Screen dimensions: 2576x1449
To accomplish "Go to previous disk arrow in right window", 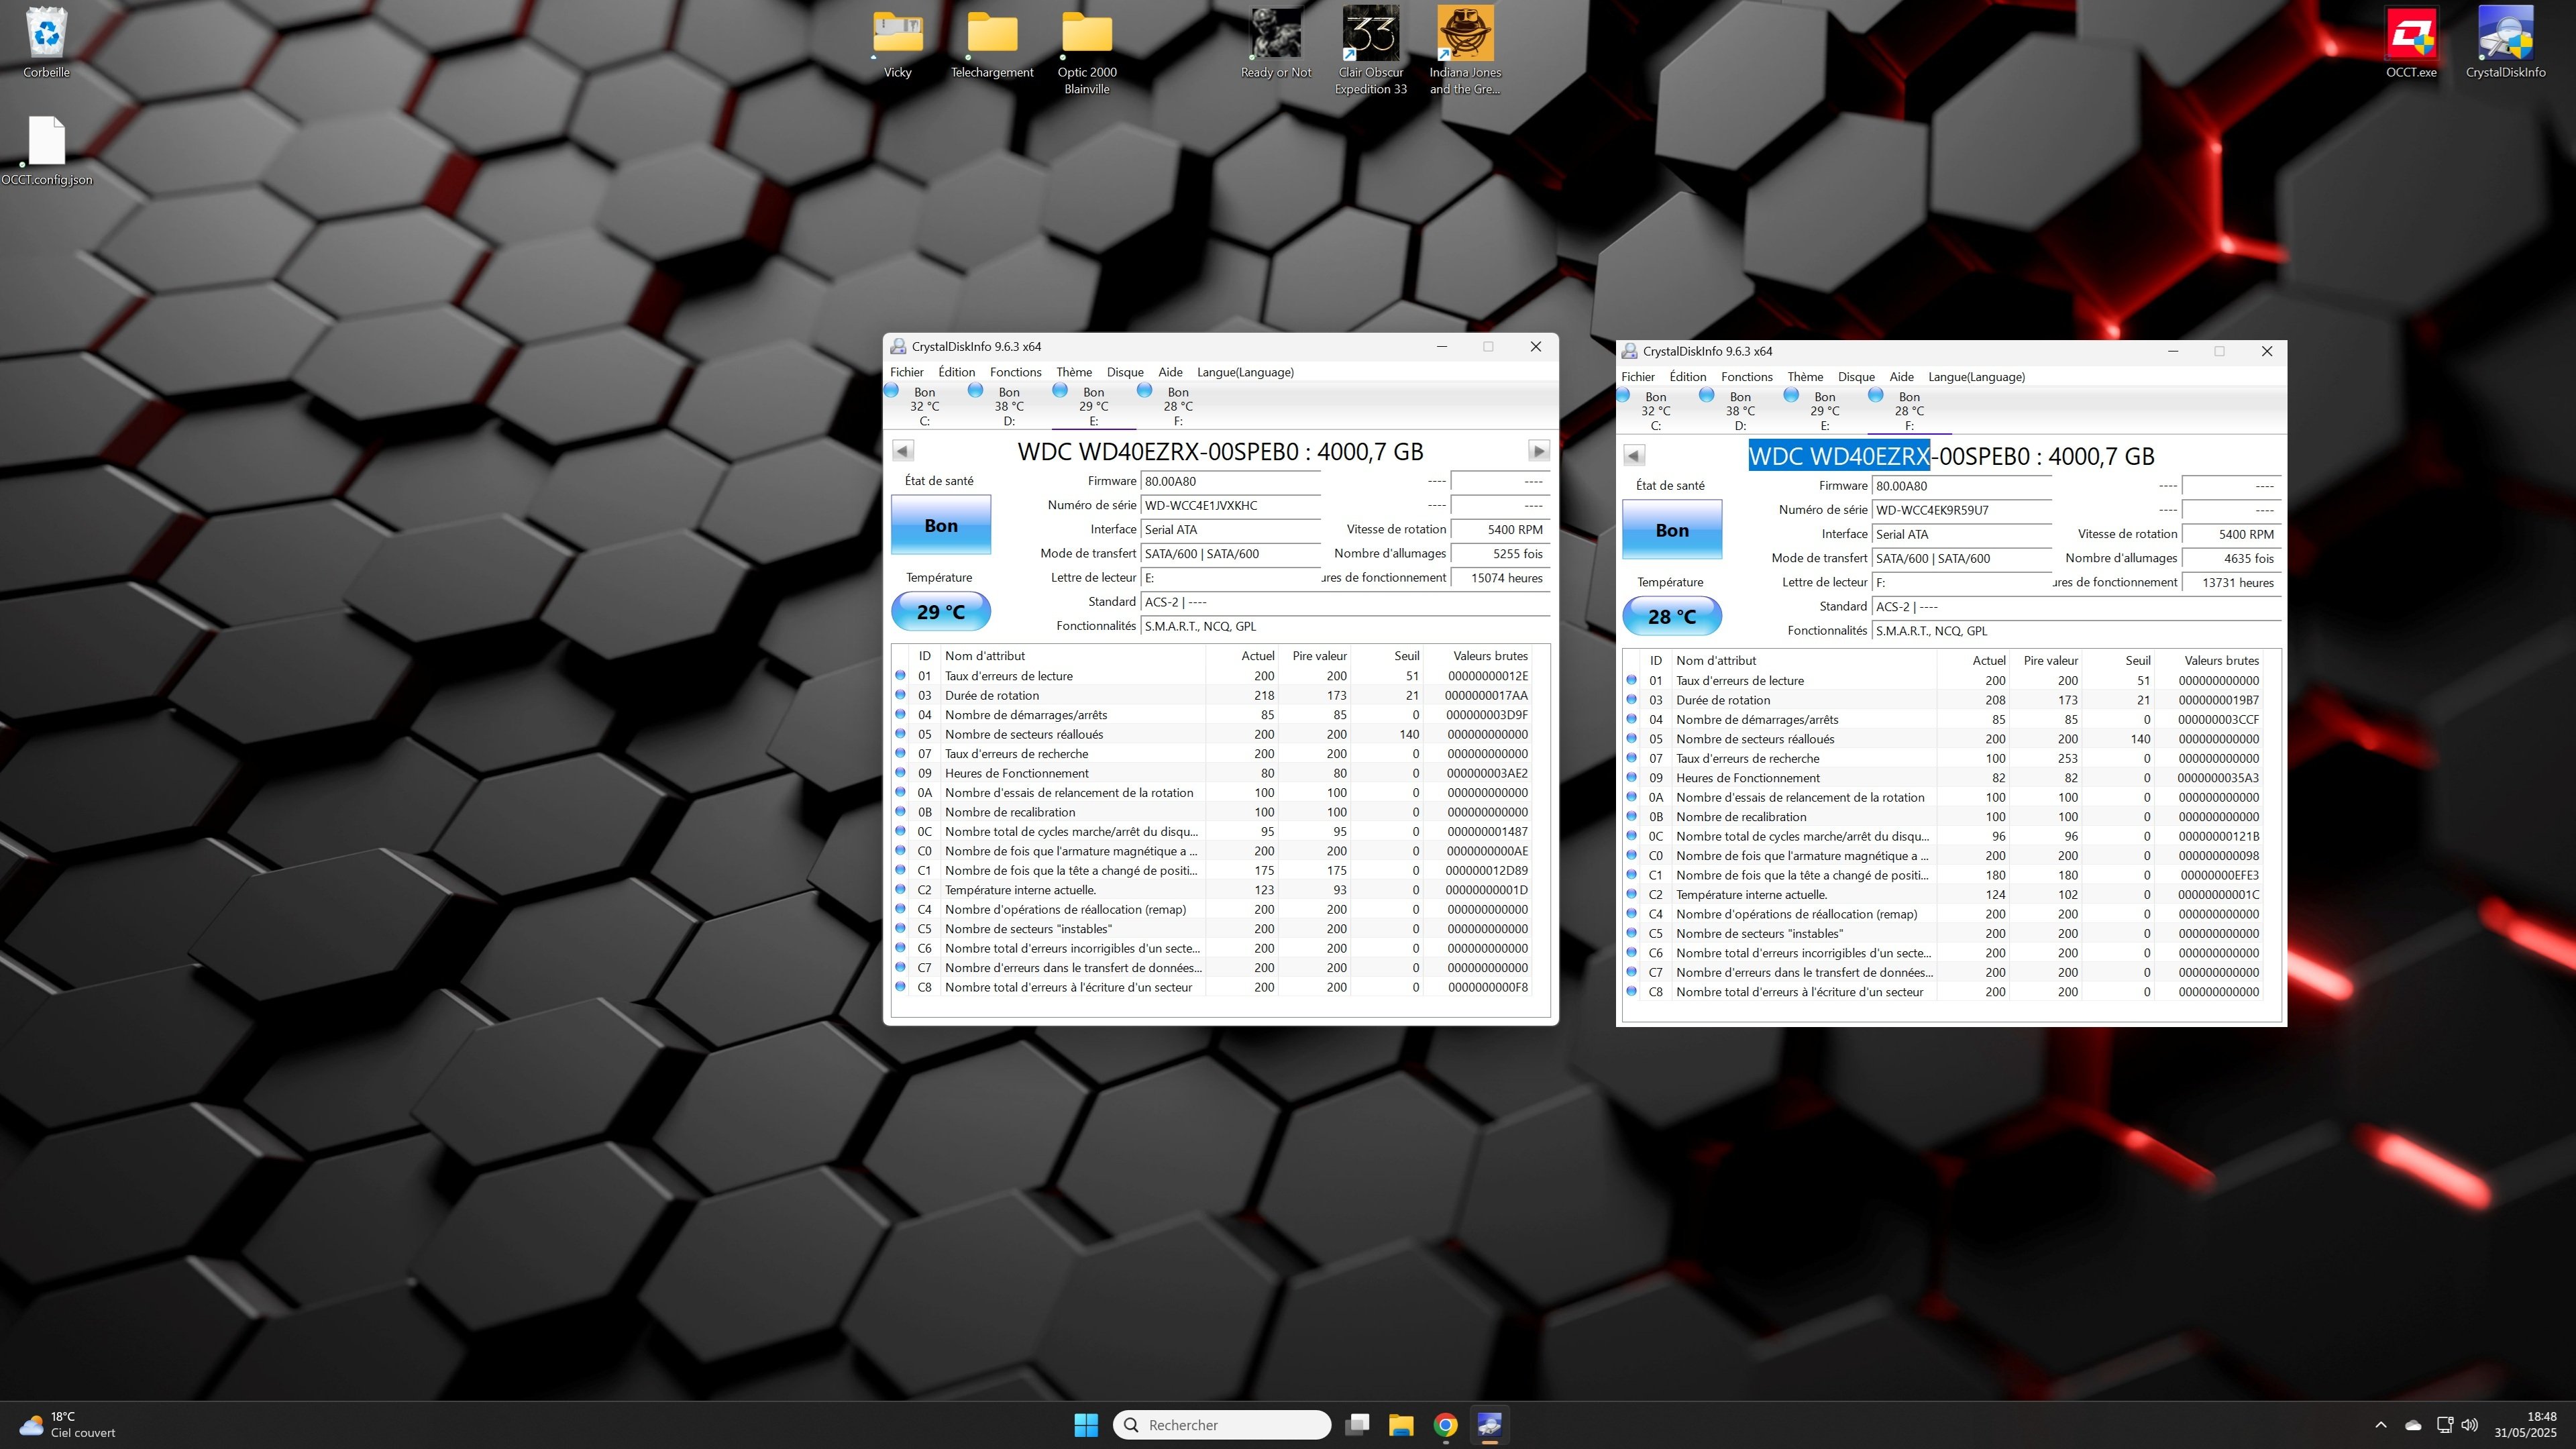I will click(1634, 456).
